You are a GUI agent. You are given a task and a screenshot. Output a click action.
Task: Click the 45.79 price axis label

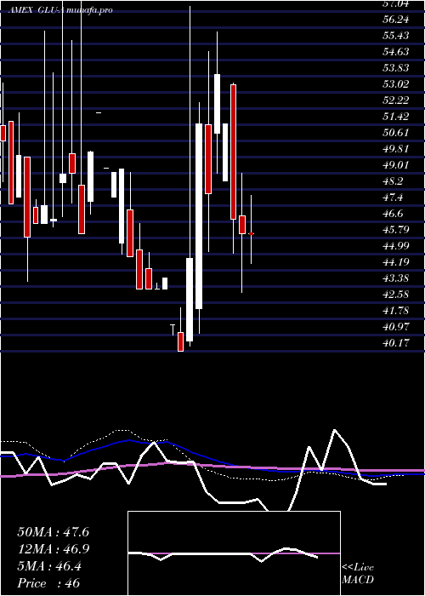click(395, 230)
